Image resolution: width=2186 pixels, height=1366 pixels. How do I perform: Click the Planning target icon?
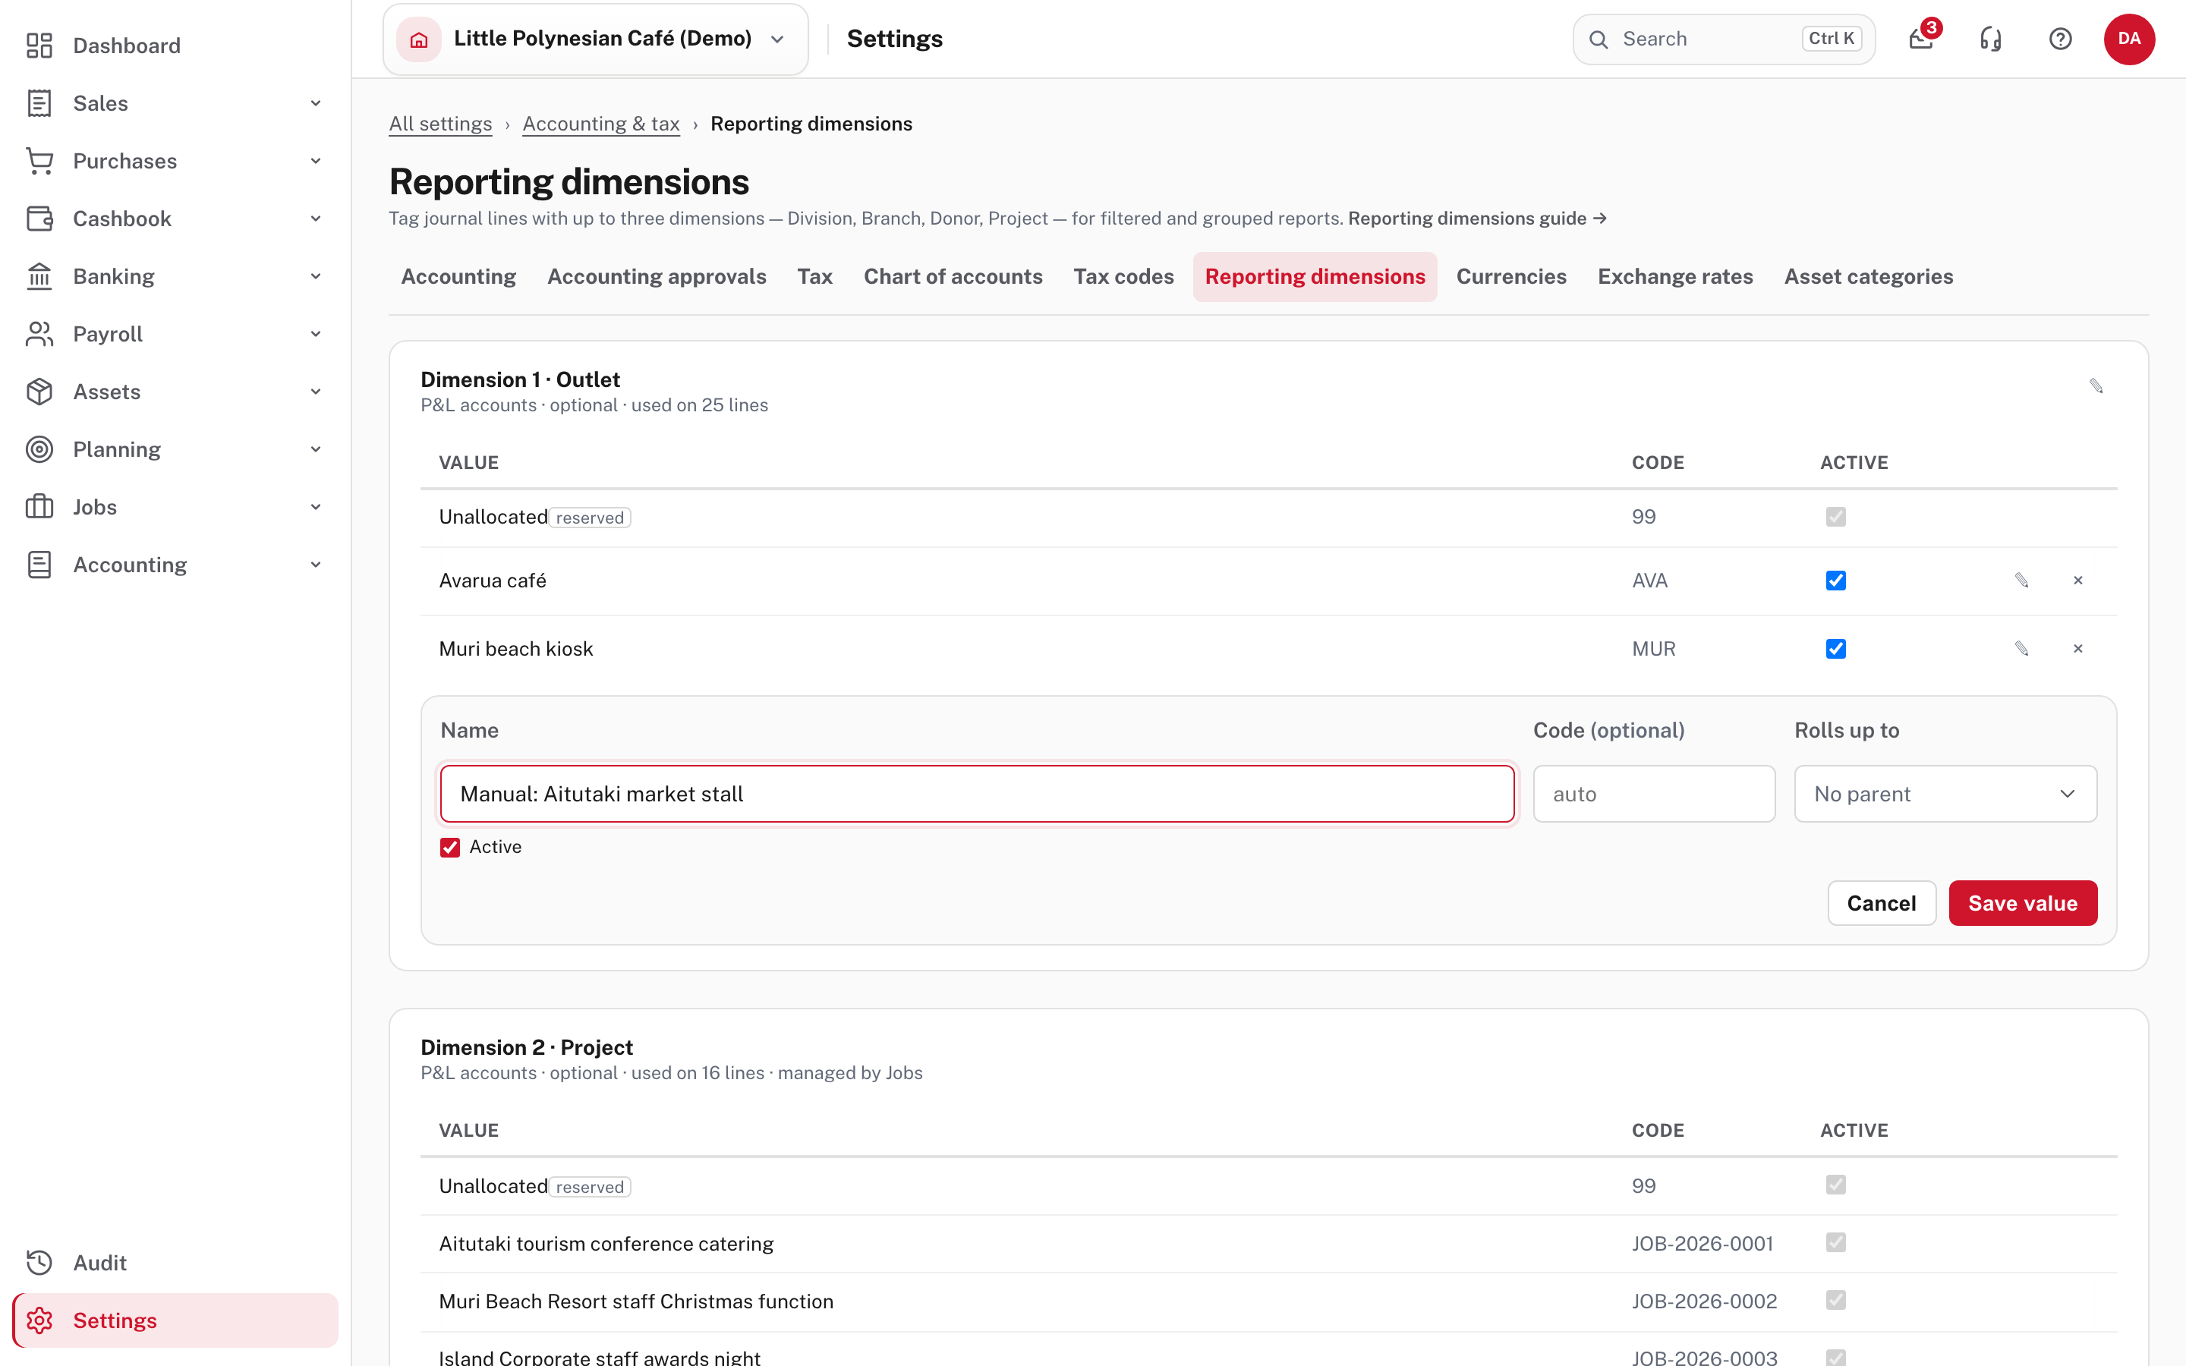tap(39, 449)
